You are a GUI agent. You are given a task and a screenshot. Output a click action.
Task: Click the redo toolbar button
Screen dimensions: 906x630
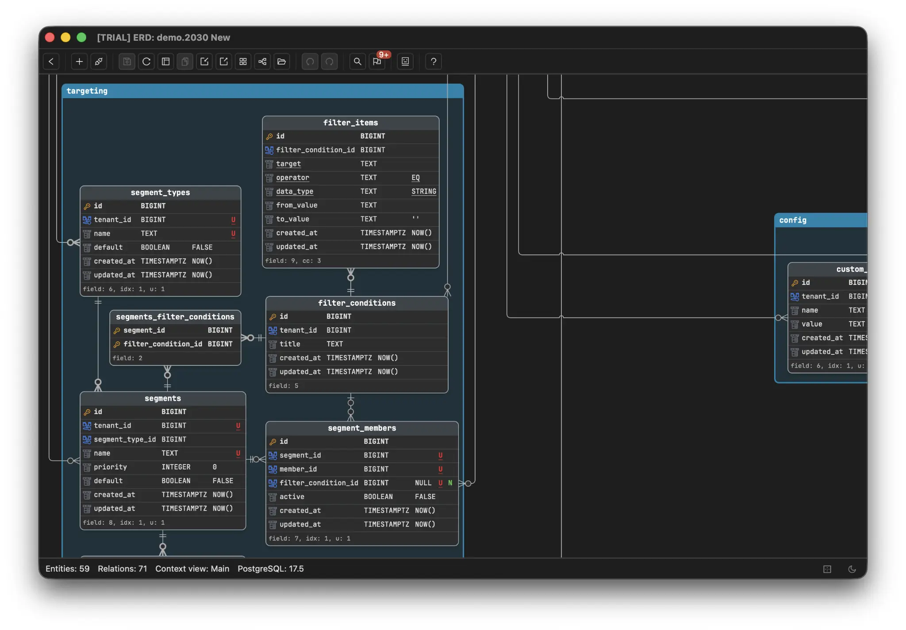click(330, 61)
